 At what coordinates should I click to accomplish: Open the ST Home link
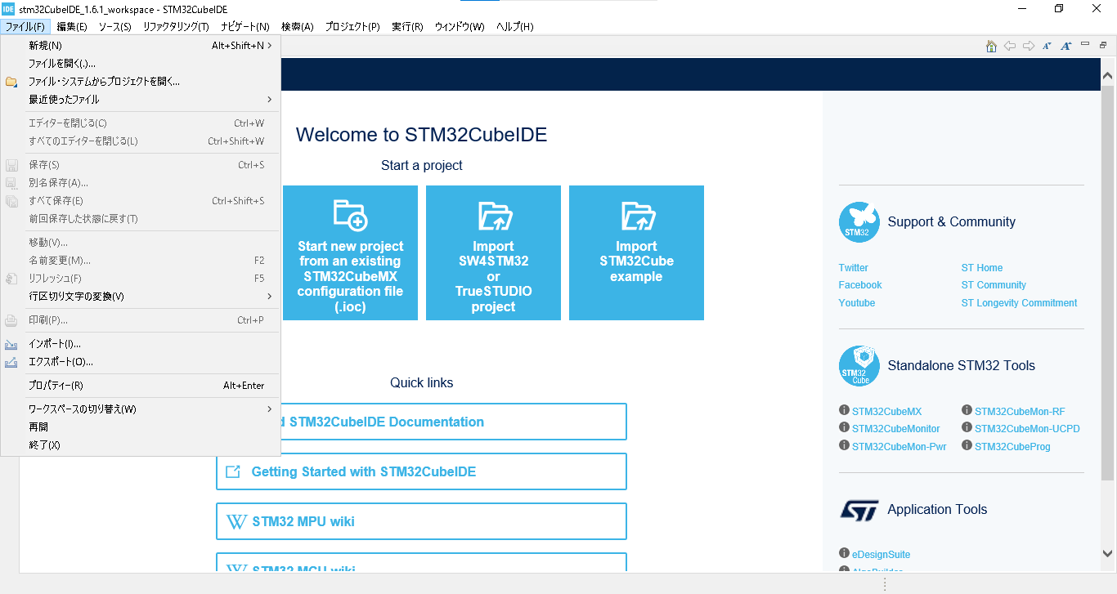coord(982,268)
